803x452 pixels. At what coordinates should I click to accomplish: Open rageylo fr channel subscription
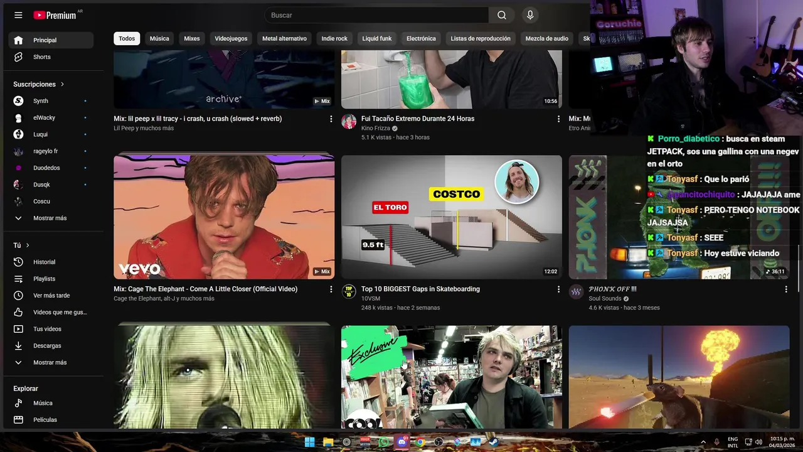(51, 151)
